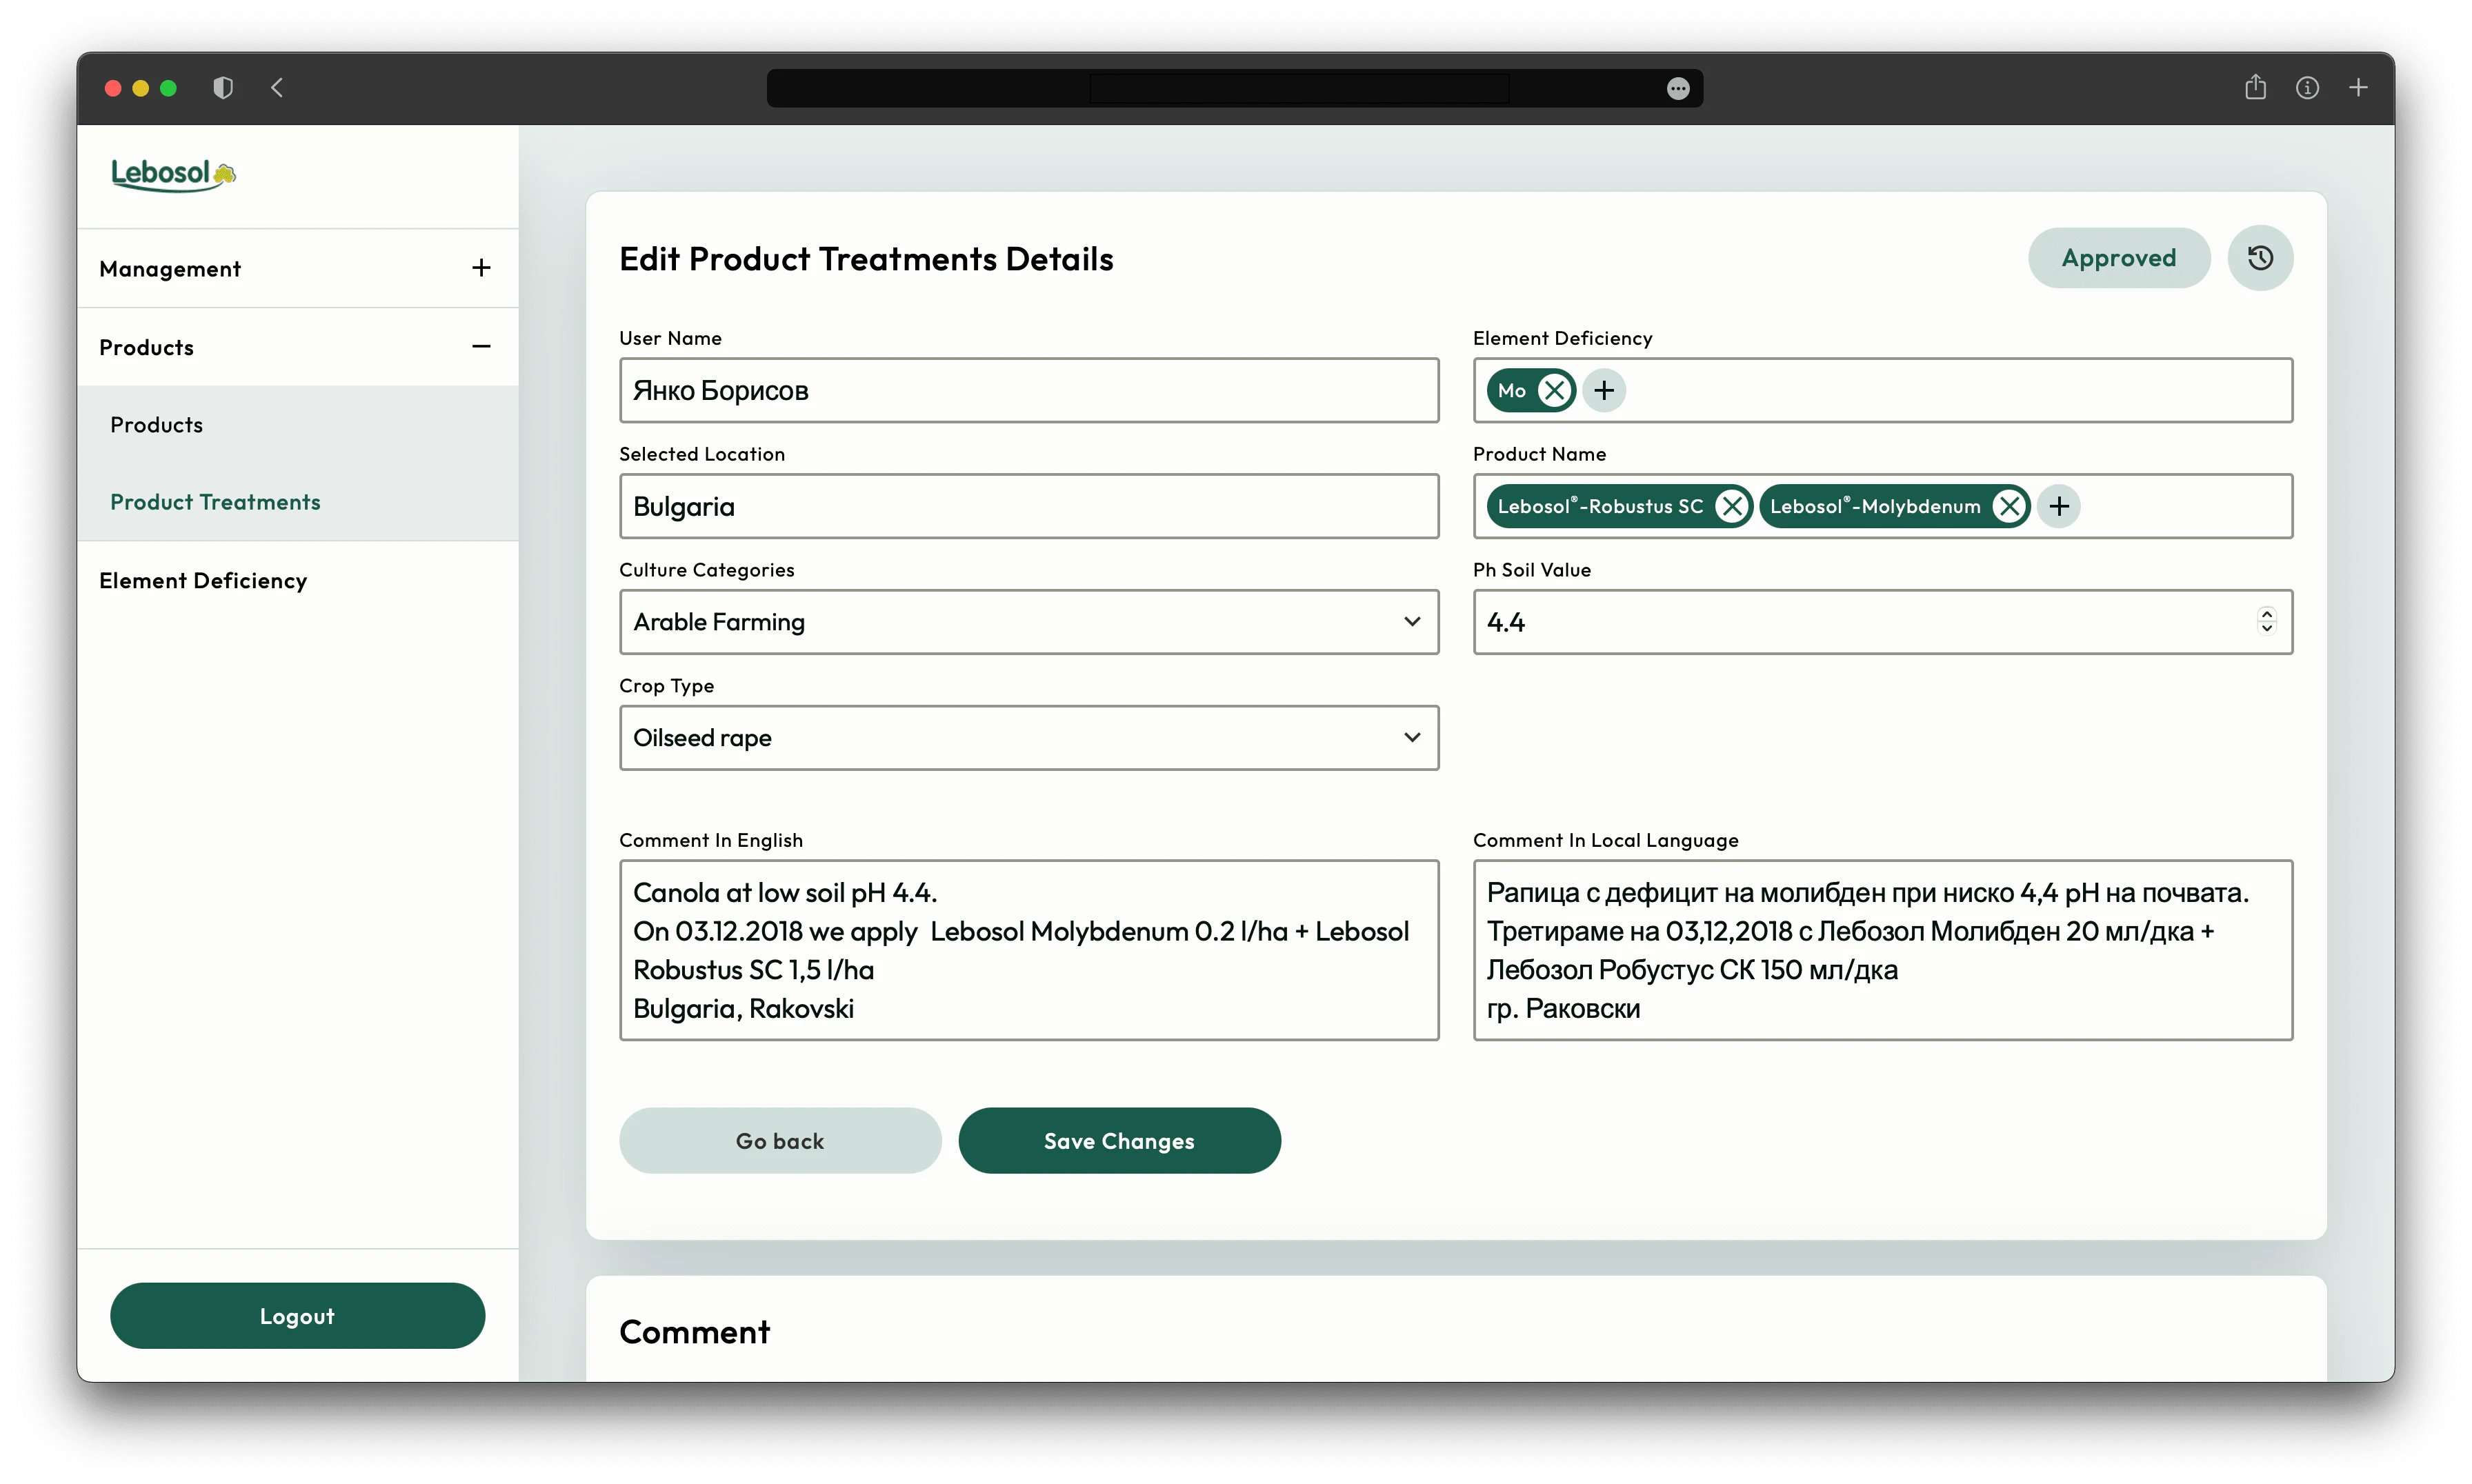Open the Culture Categories dropdown
Viewport: 2472px width, 1484px height.
1028,622
